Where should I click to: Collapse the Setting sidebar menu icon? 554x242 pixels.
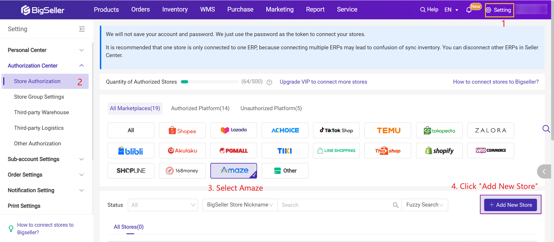(82, 29)
